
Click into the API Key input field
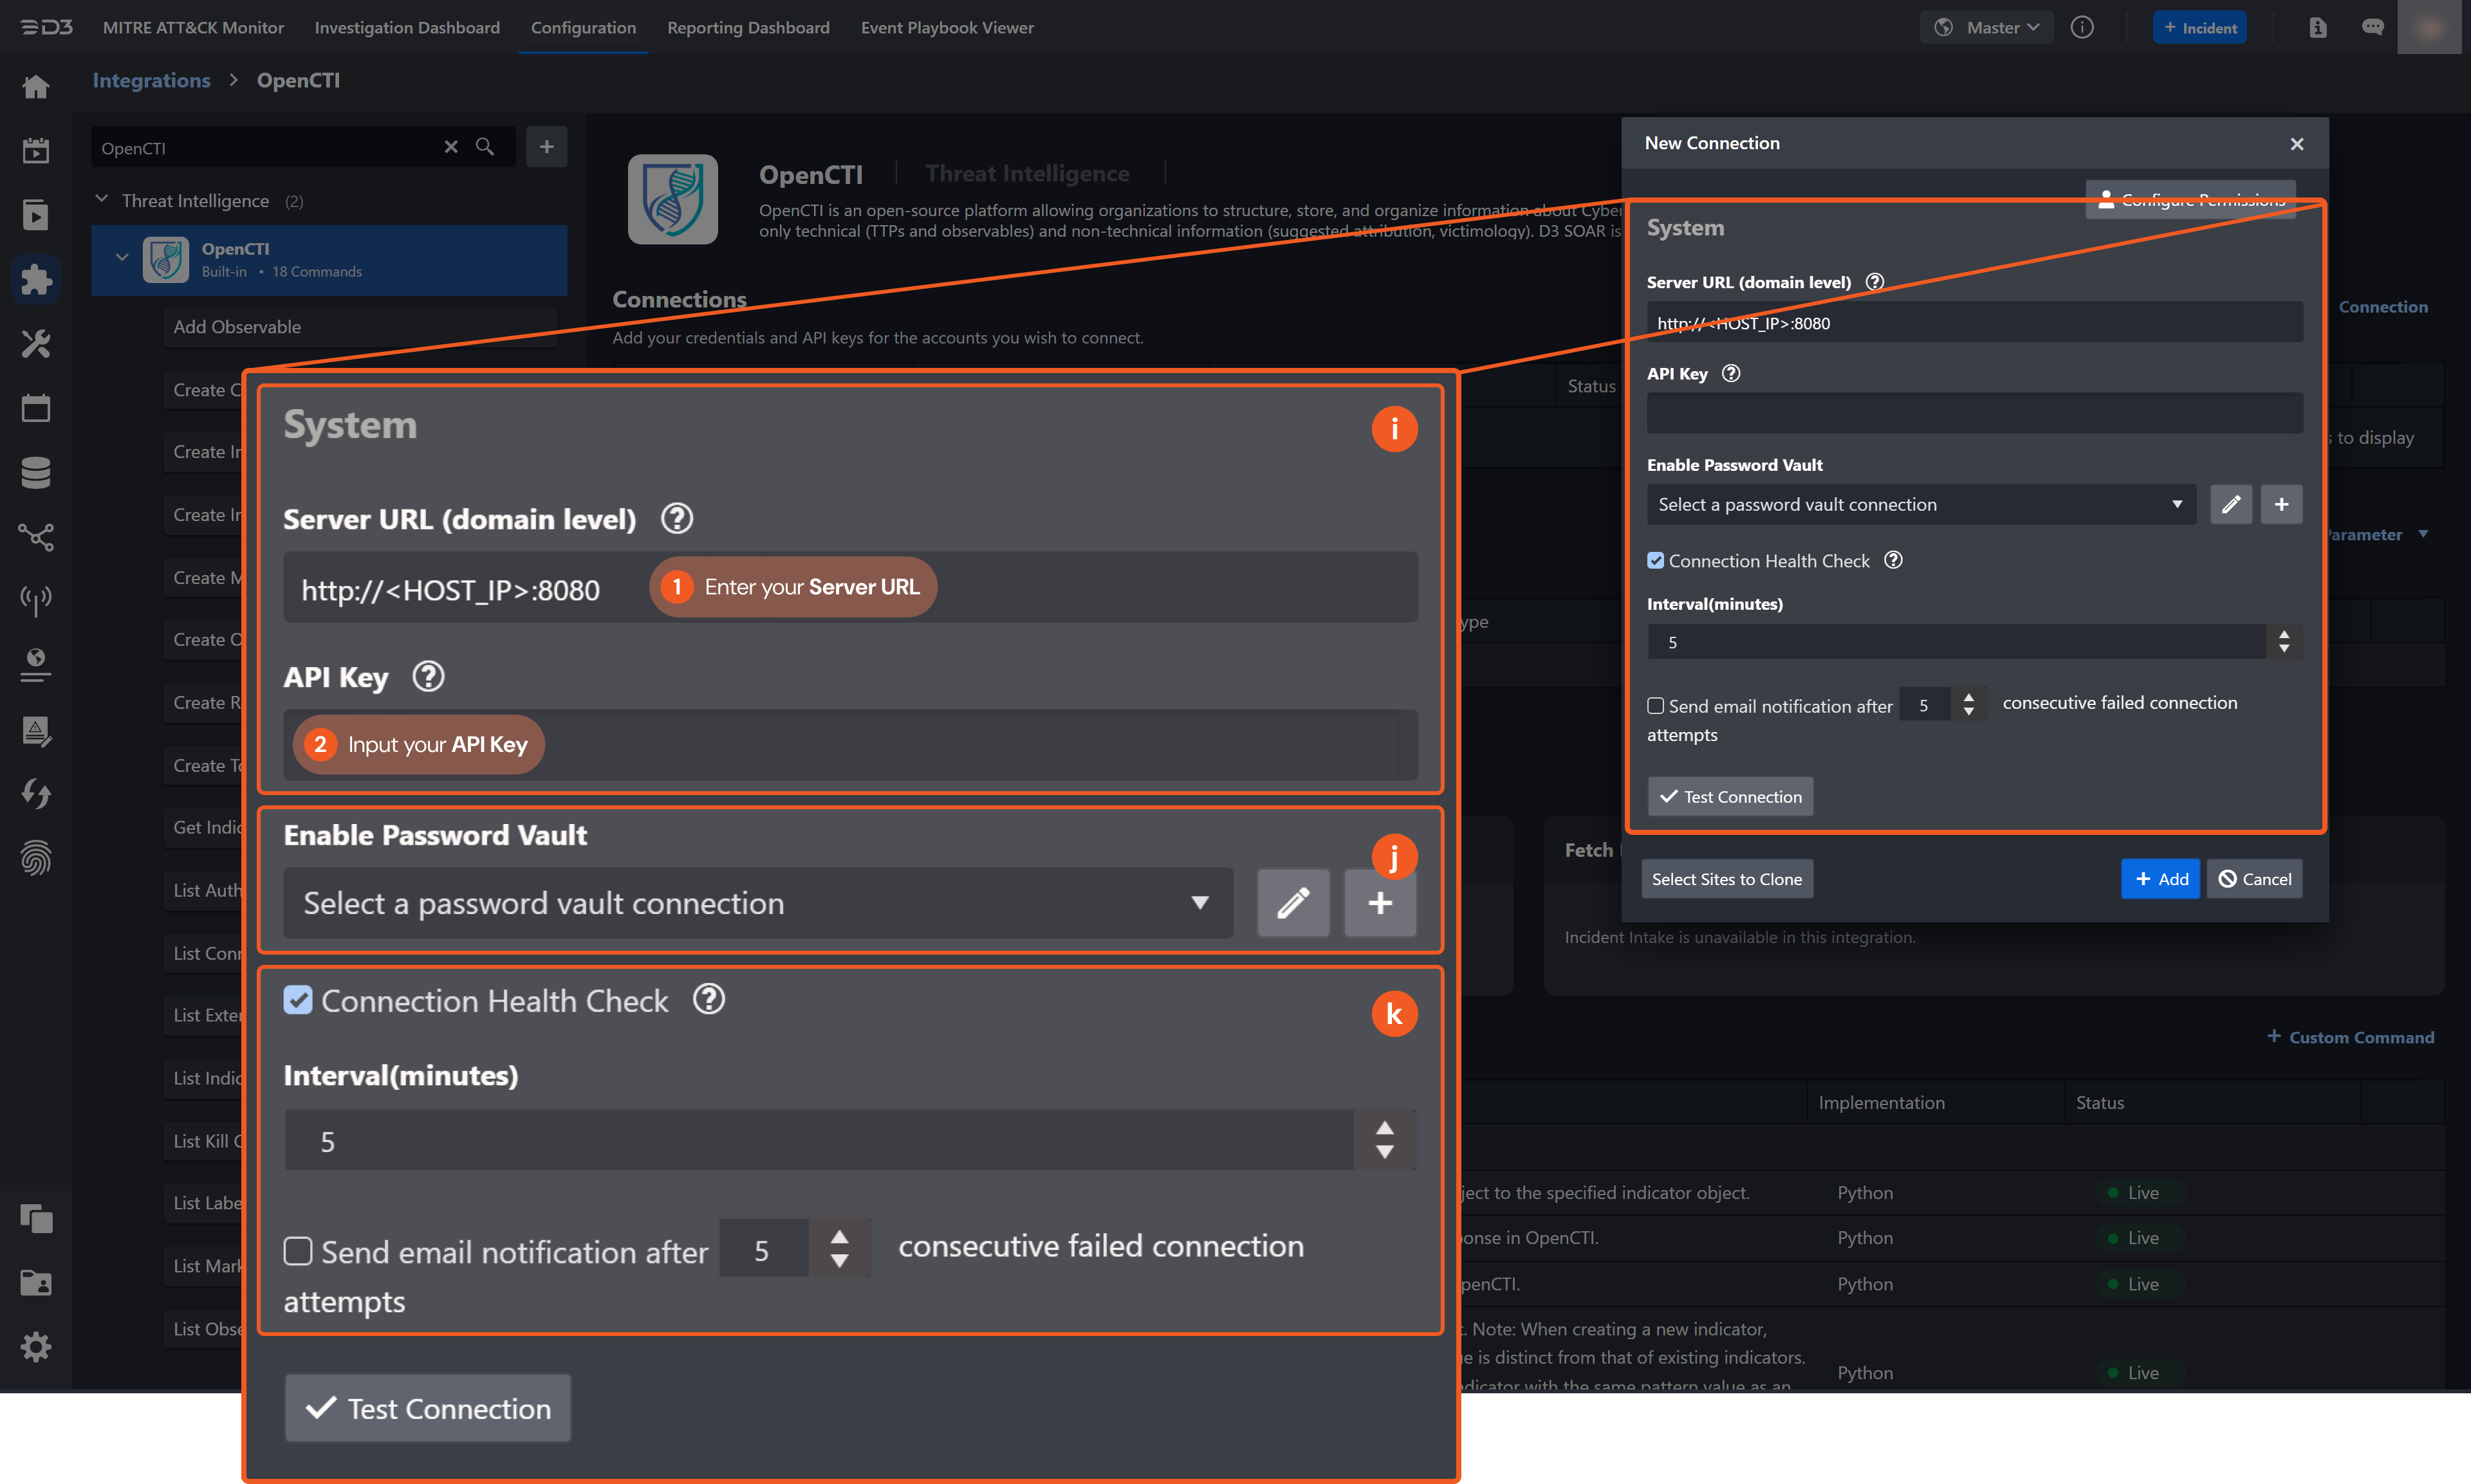click(x=1974, y=413)
